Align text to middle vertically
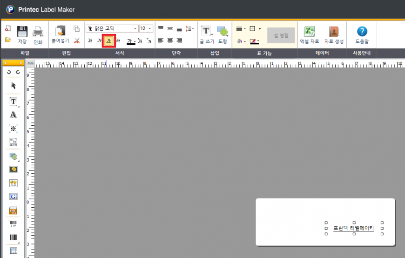 click(170, 29)
